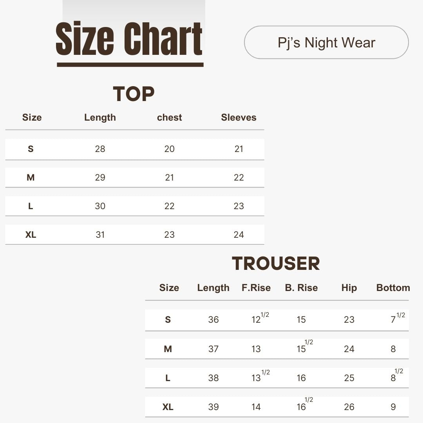Click the Size Chart title
Screen dimensions: 423x423
pos(129,40)
